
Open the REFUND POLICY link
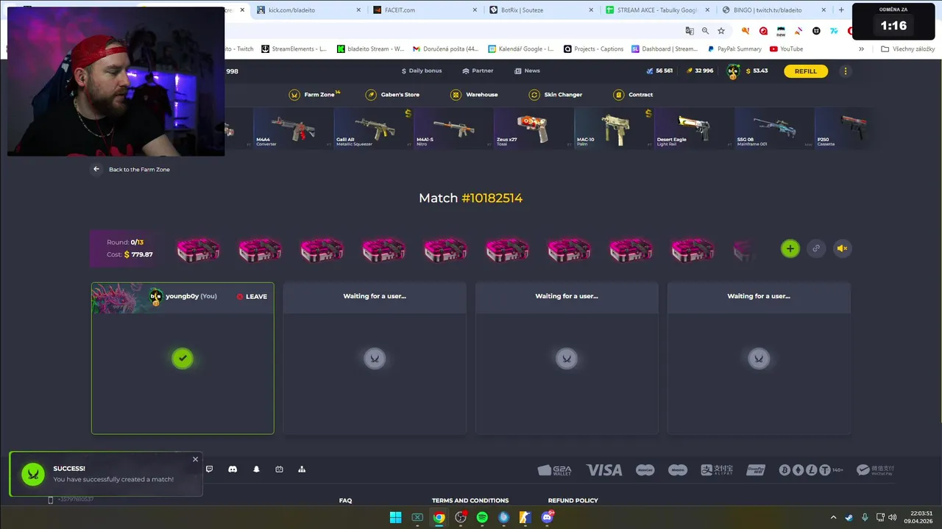pos(573,500)
